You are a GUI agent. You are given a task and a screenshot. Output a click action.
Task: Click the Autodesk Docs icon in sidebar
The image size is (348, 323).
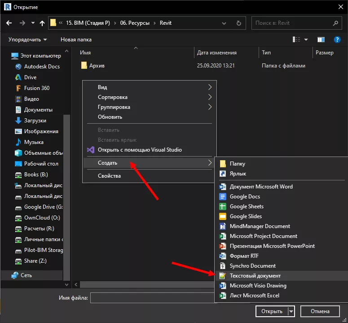pos(18,67)
